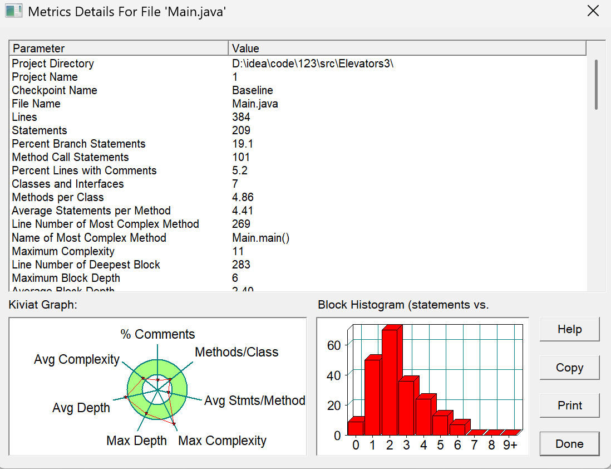Select Method Call Statements row

click(298, 157)
